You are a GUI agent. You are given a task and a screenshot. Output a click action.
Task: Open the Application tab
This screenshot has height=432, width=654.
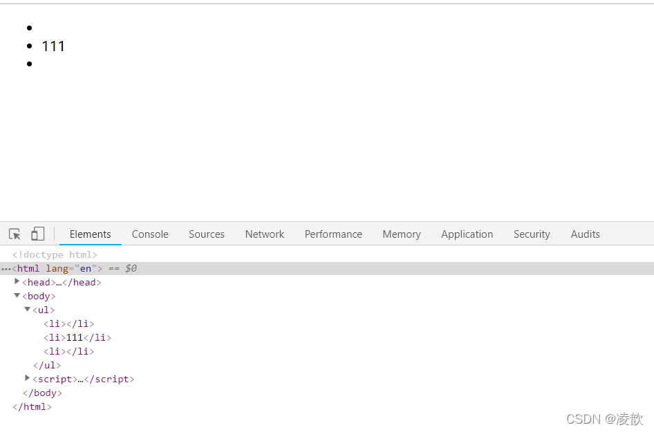[x=467, y=234]
